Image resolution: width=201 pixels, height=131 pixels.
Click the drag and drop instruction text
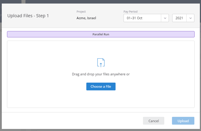click(x=101, y=74)
